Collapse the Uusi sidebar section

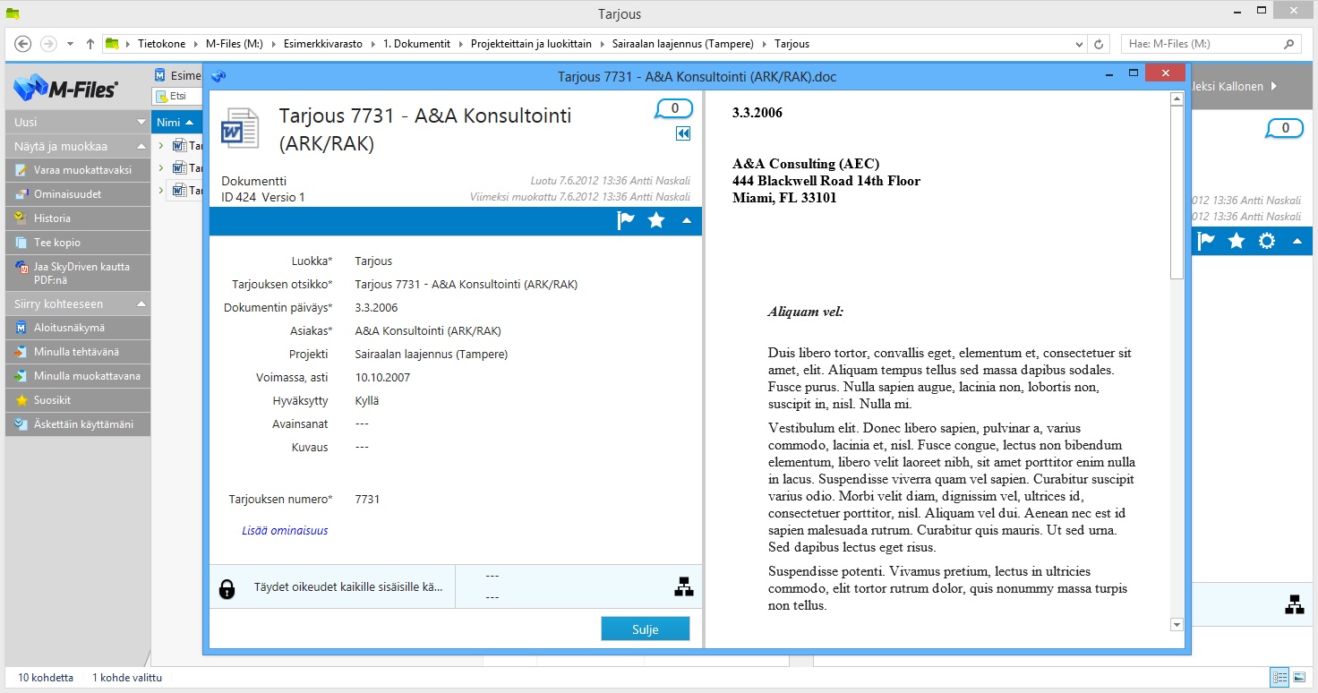[x=141, y=122]
